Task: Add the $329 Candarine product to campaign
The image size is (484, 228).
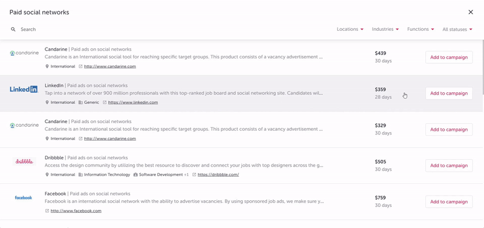Action: [x=449, y=130]
